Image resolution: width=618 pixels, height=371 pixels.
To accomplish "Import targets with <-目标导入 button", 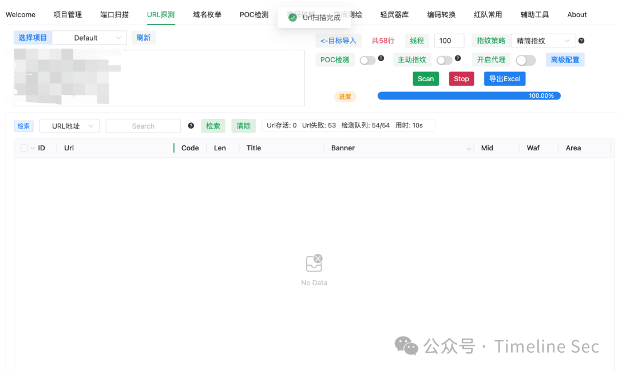I will 338,41.
